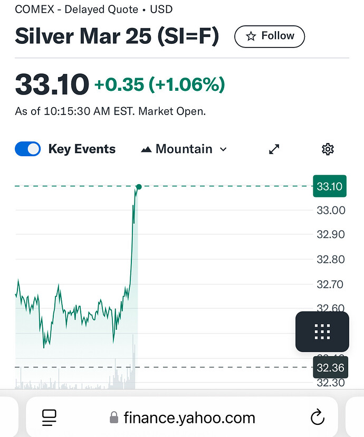
Task: Open the Mountain chart type dropdown
Action: pos(184,149)
